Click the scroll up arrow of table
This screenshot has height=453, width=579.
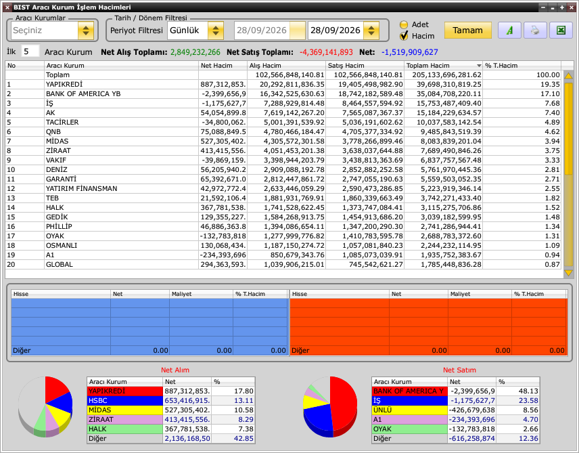coord(568,75)
